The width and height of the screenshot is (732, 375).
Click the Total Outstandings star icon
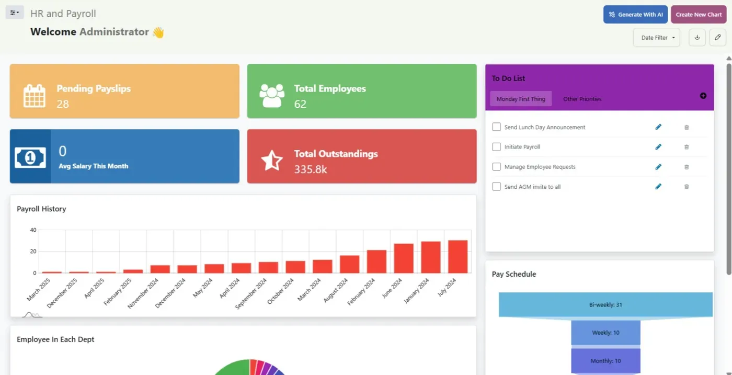272,161
